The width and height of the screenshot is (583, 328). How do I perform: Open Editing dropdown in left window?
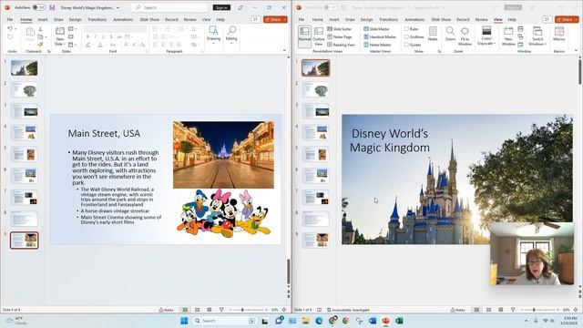point(231,35)
